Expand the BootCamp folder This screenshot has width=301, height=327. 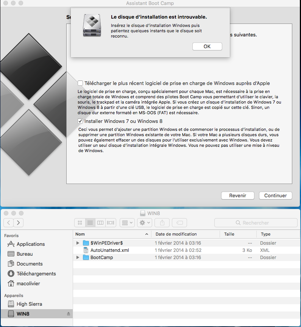coord(78,257)
